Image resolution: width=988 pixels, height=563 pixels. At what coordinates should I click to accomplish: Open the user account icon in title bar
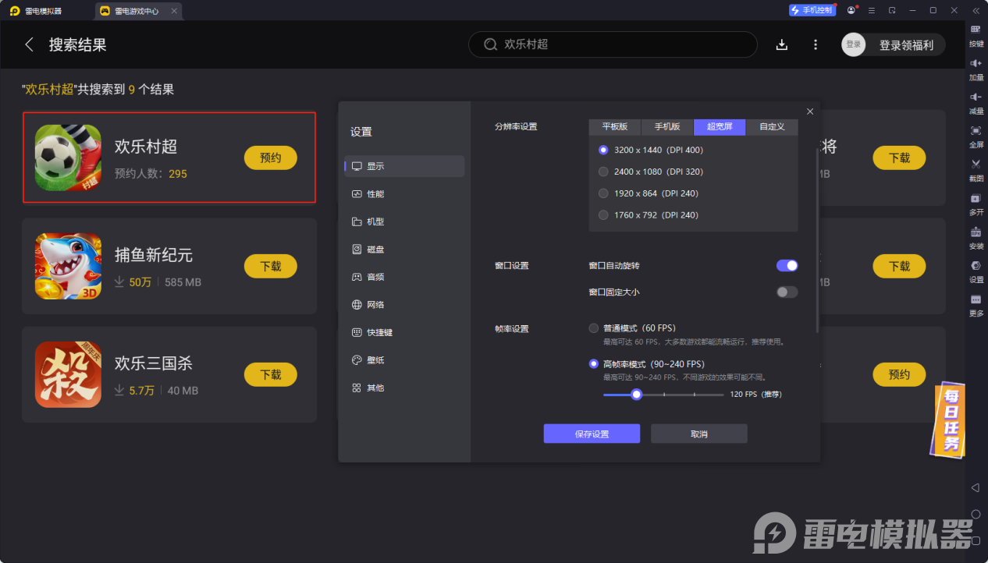coord(851,10)
